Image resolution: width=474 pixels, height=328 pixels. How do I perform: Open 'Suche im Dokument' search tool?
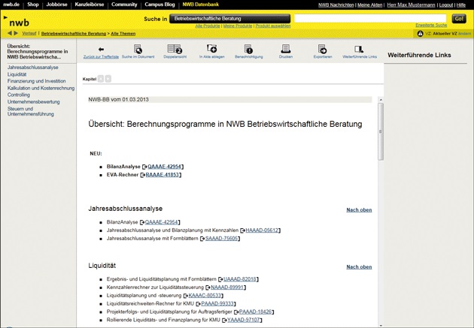coord(138,49)
